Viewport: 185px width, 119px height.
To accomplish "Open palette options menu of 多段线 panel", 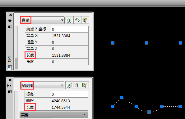I will (x=10, y=91).
